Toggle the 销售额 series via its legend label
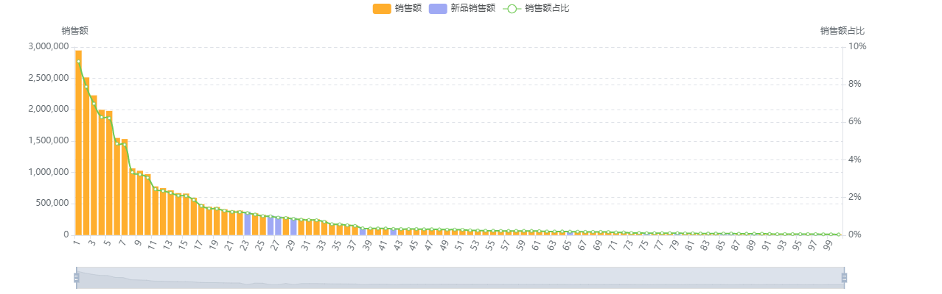 (408, 8)
